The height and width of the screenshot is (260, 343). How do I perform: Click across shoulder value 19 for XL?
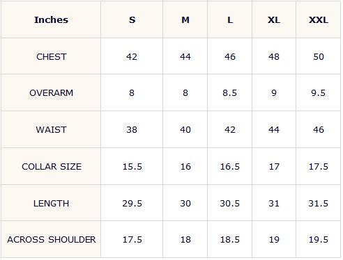pos(274,239)
